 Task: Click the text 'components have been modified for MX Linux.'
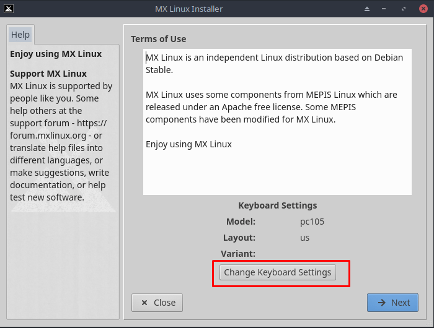coord(241,119)
